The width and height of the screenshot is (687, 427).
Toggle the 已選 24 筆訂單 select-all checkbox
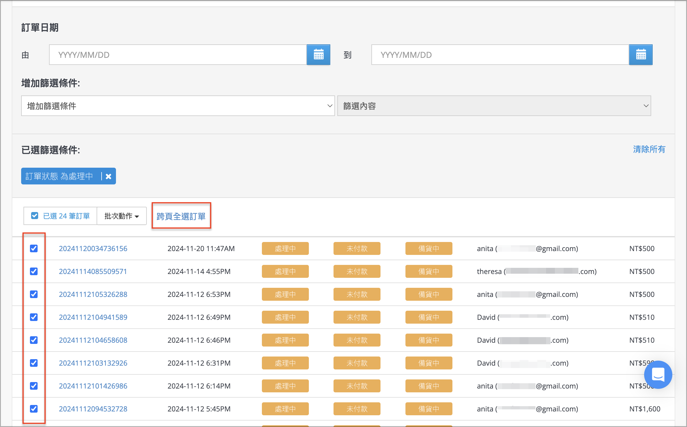pyautogui.click(x=35, y=216)
